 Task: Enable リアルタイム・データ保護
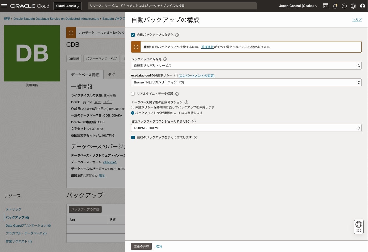(x=133, y=94)
